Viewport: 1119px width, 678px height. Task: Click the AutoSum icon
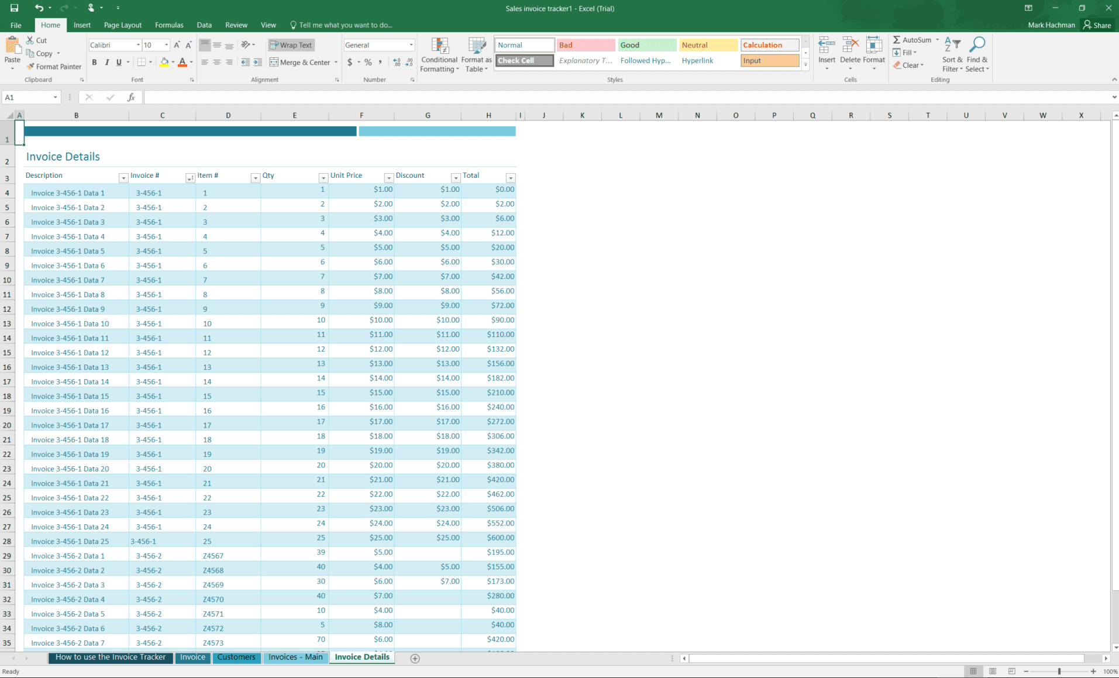911,40
